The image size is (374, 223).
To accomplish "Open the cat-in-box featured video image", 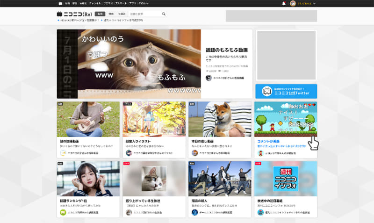I will point(139,64).
